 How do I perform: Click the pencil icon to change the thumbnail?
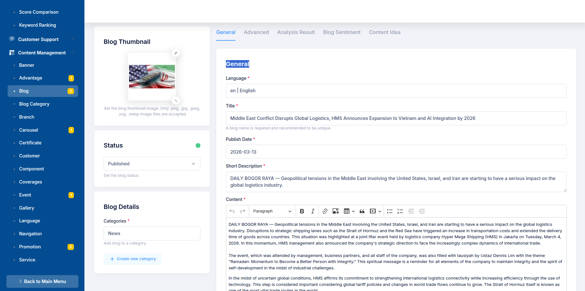(176, 53)
